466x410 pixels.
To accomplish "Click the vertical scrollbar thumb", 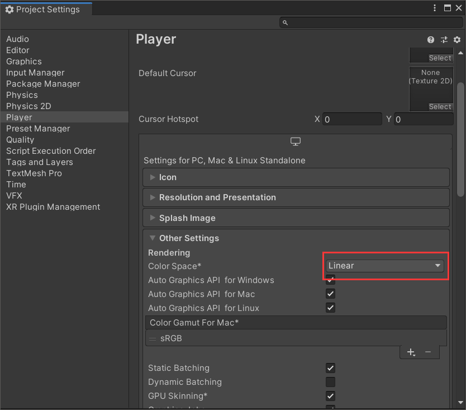I will coord(460,139).
